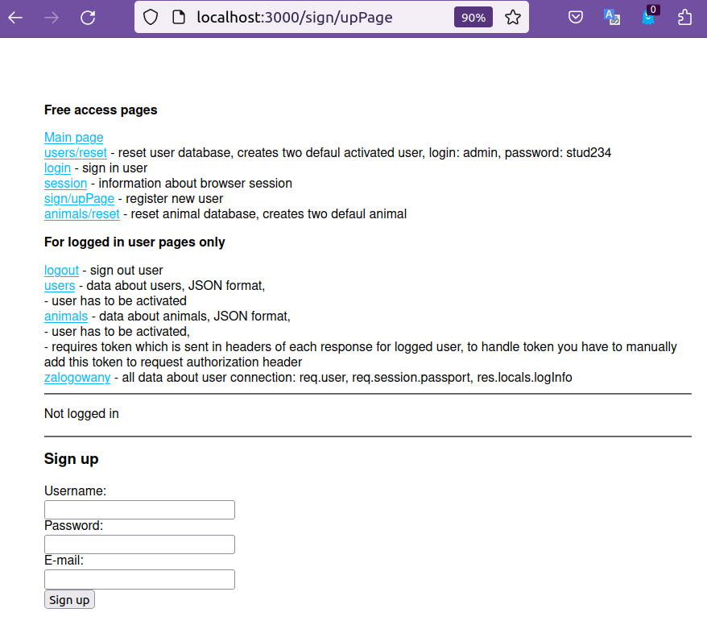The height and width of the screenshot is (625, 707).
Task: Follow the users/reset link
Action: (75, 153)
